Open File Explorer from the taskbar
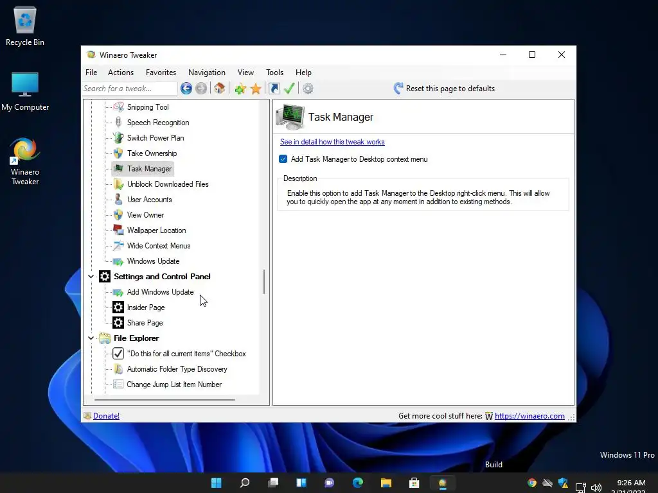The image size is (658, 493). pos(386,483)
